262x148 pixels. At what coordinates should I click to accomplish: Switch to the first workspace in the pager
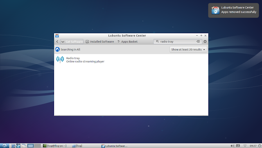[x=31, y=146]
